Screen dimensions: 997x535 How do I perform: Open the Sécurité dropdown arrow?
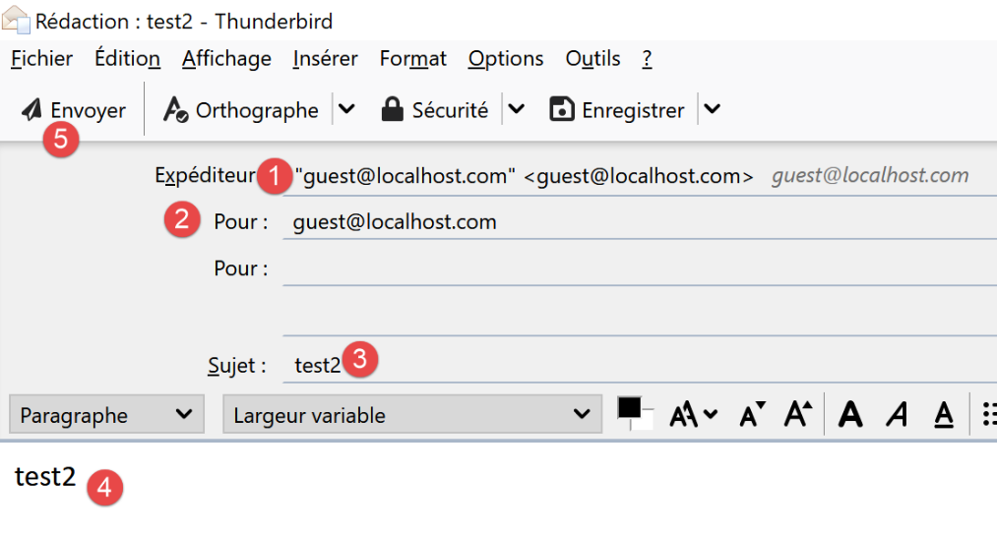coord(517,110)
